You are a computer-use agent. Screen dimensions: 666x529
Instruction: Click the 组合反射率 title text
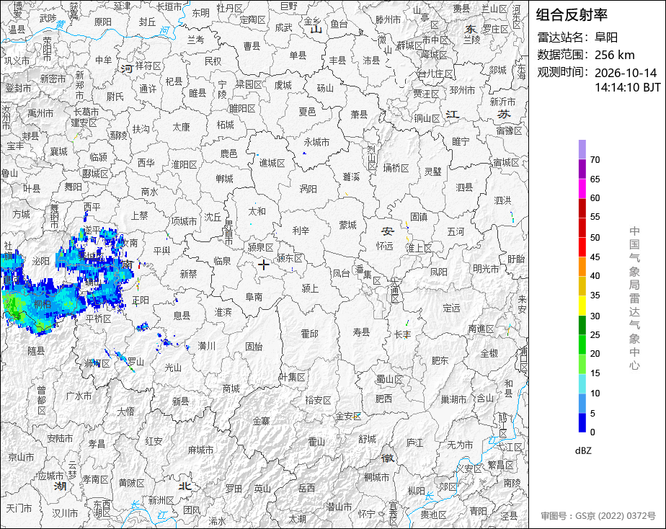(x=572, y=15)
